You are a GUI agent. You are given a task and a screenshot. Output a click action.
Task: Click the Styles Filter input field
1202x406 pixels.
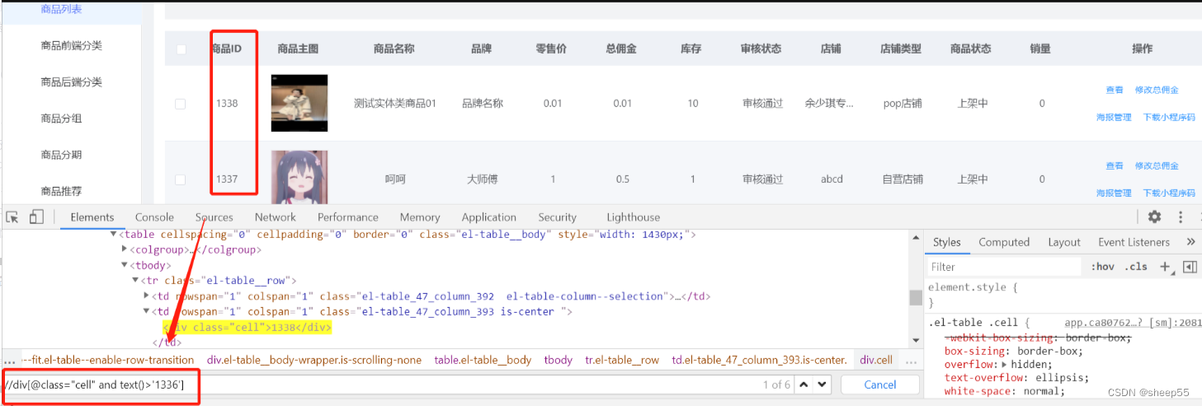pos(1004,267)
